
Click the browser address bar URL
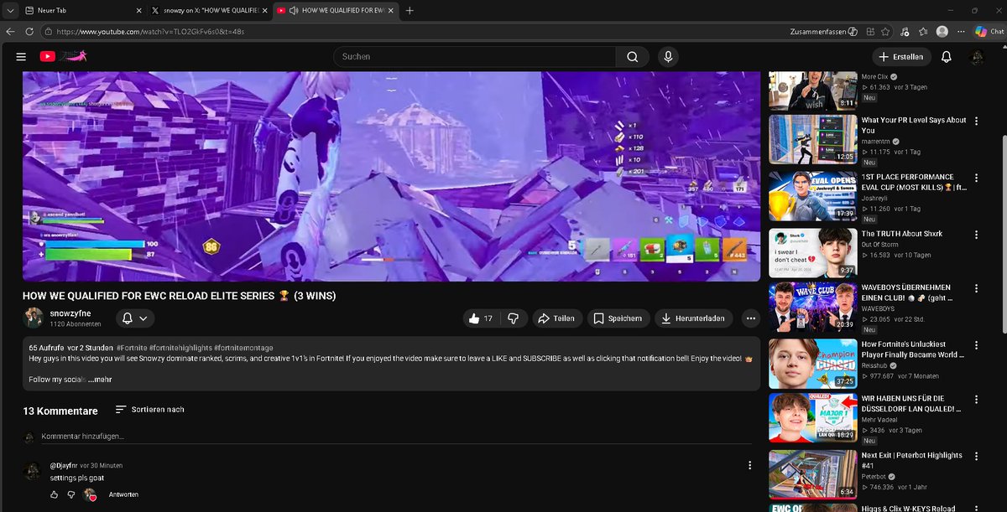click(152, 31)
